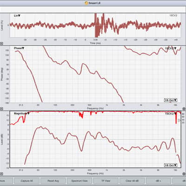Click the dB + button

pyautogui.click(x=159, y=181)
